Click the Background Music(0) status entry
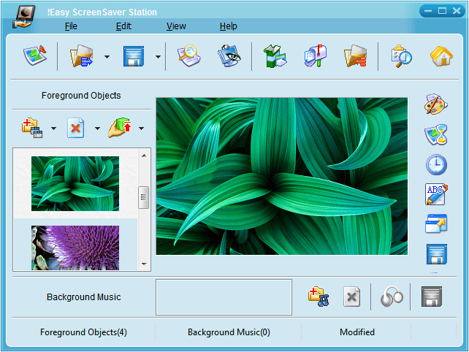 (x=229, y=332)
